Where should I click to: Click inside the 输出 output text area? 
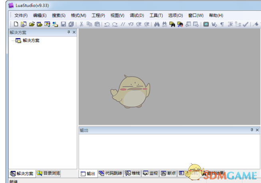pos(169,152)
